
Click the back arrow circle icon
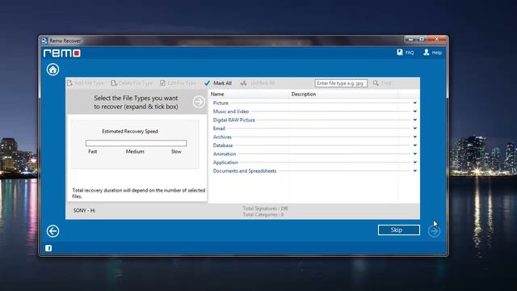pos(53,231)
